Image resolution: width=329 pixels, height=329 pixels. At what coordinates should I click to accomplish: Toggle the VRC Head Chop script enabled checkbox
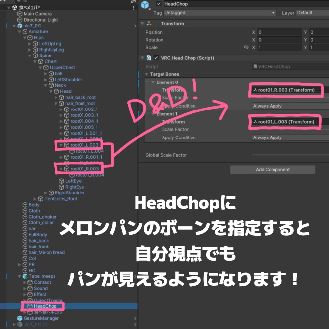click(156, 58)
